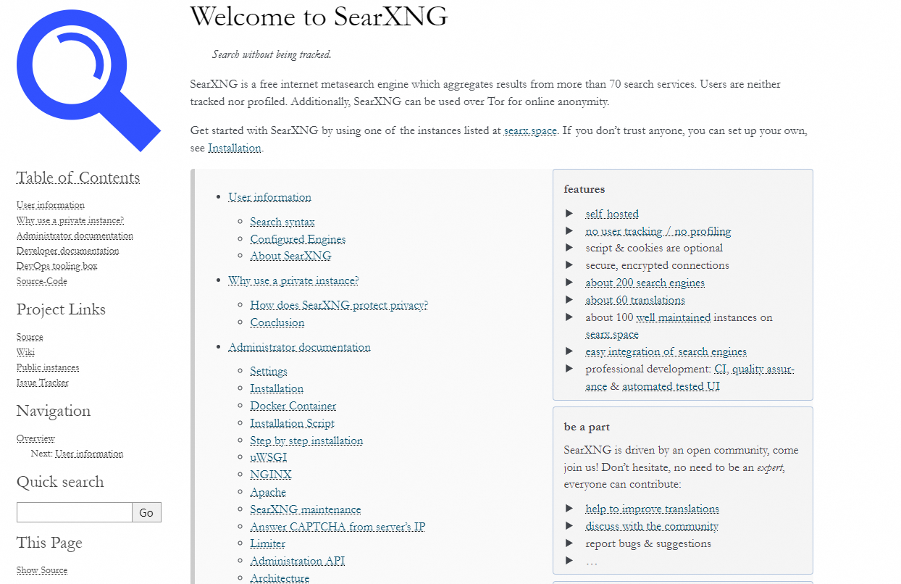Viewport: 901px width, 584px height.
Task: Open the NGINX setup page
Action: coord(270,474)
